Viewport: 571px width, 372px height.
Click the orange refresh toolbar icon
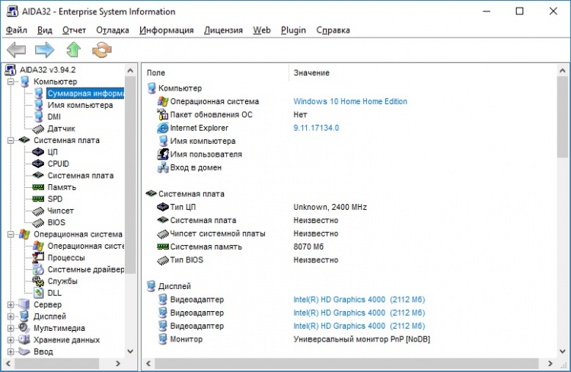point(100,50)
